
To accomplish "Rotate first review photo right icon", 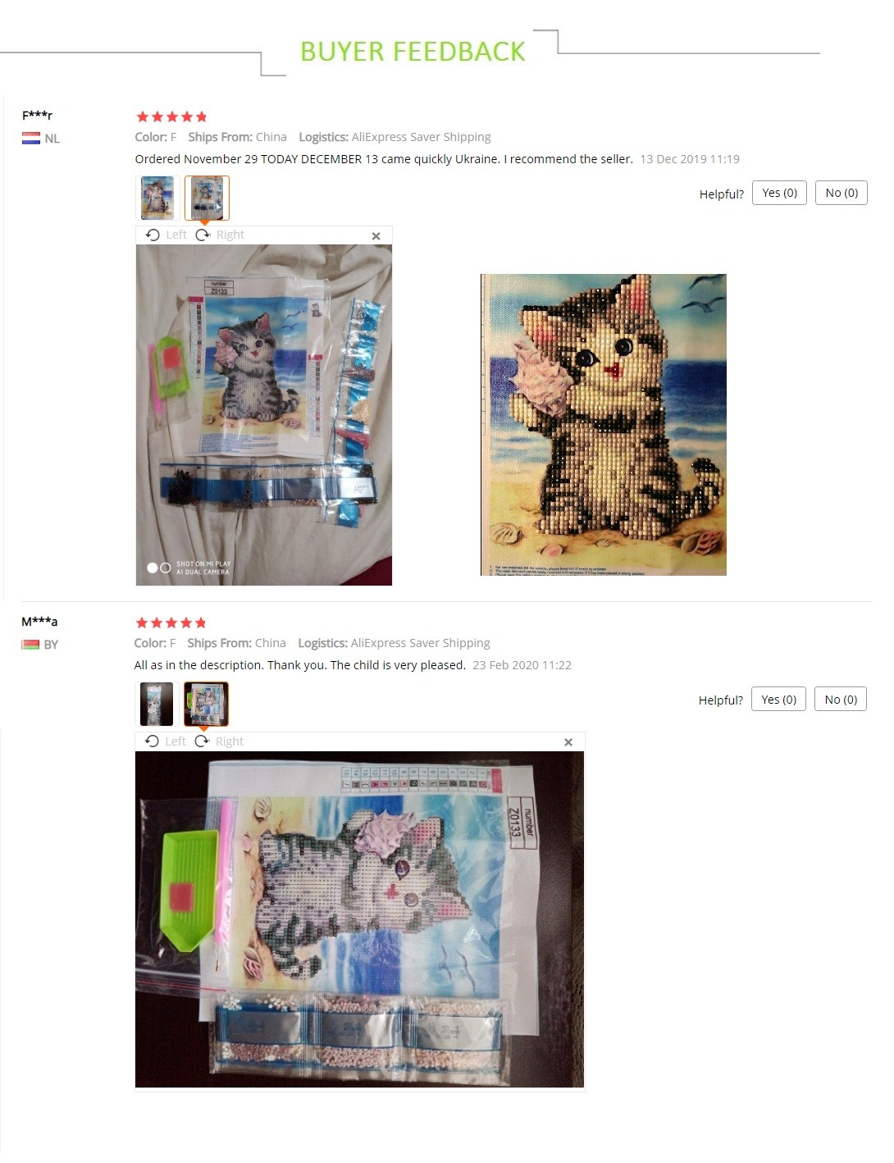I will 203,235.
